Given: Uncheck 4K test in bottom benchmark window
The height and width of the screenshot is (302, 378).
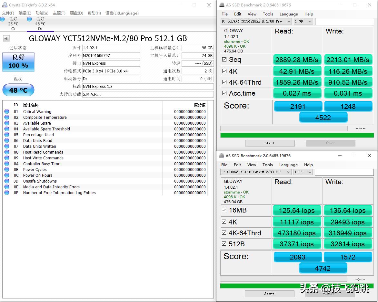Looking at the screenshot, I should click(224, 222).
